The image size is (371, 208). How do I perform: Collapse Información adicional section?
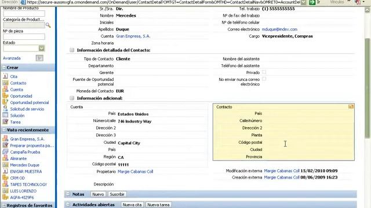tap(72, 98)
